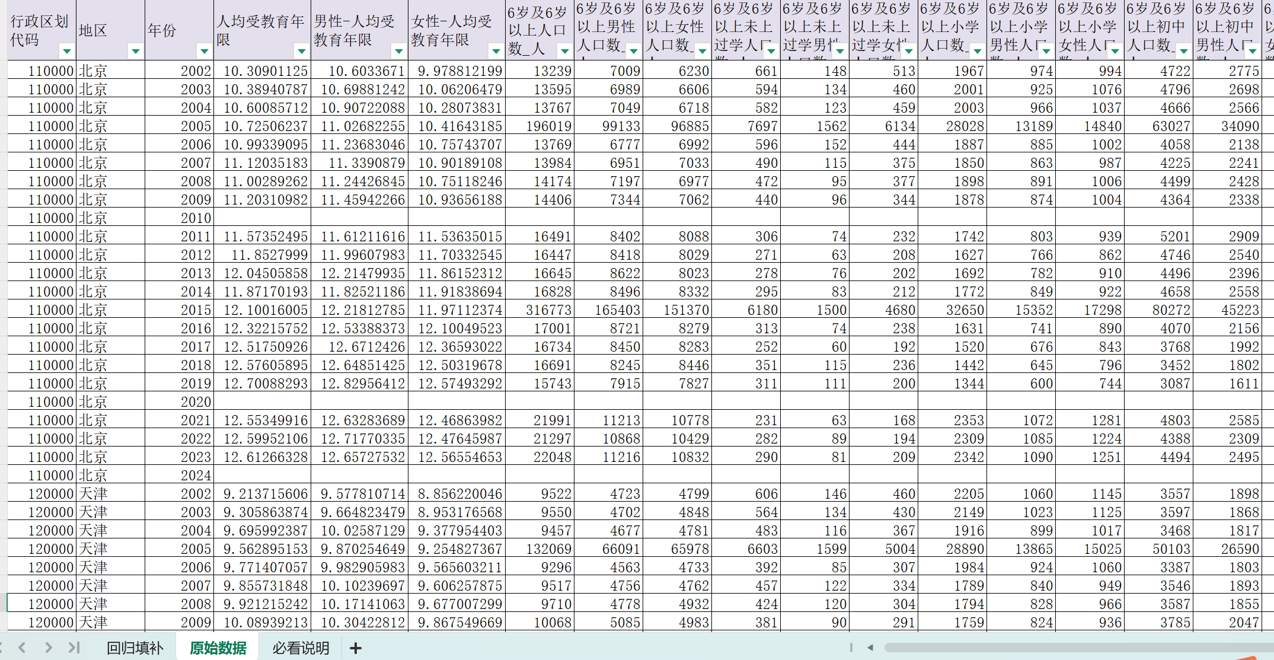Screen dimensions: 1274x660
Task: Click horizontal scrollbar left arrow
Action: pyautogui.click(x=870, y=648)
